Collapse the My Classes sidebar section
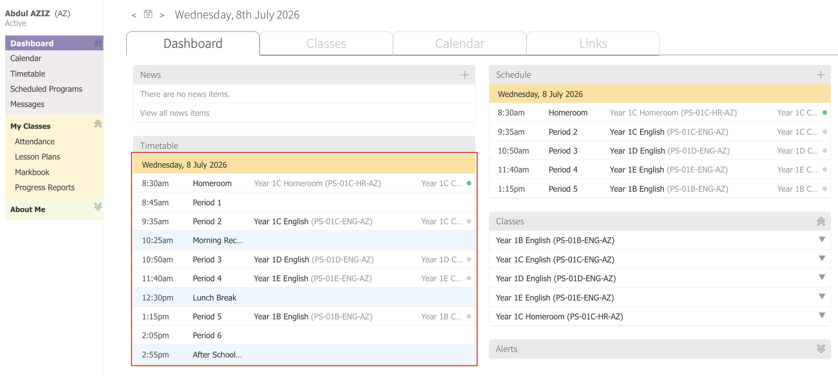Viewport: 838px width, 376px height. coord(98,124)
